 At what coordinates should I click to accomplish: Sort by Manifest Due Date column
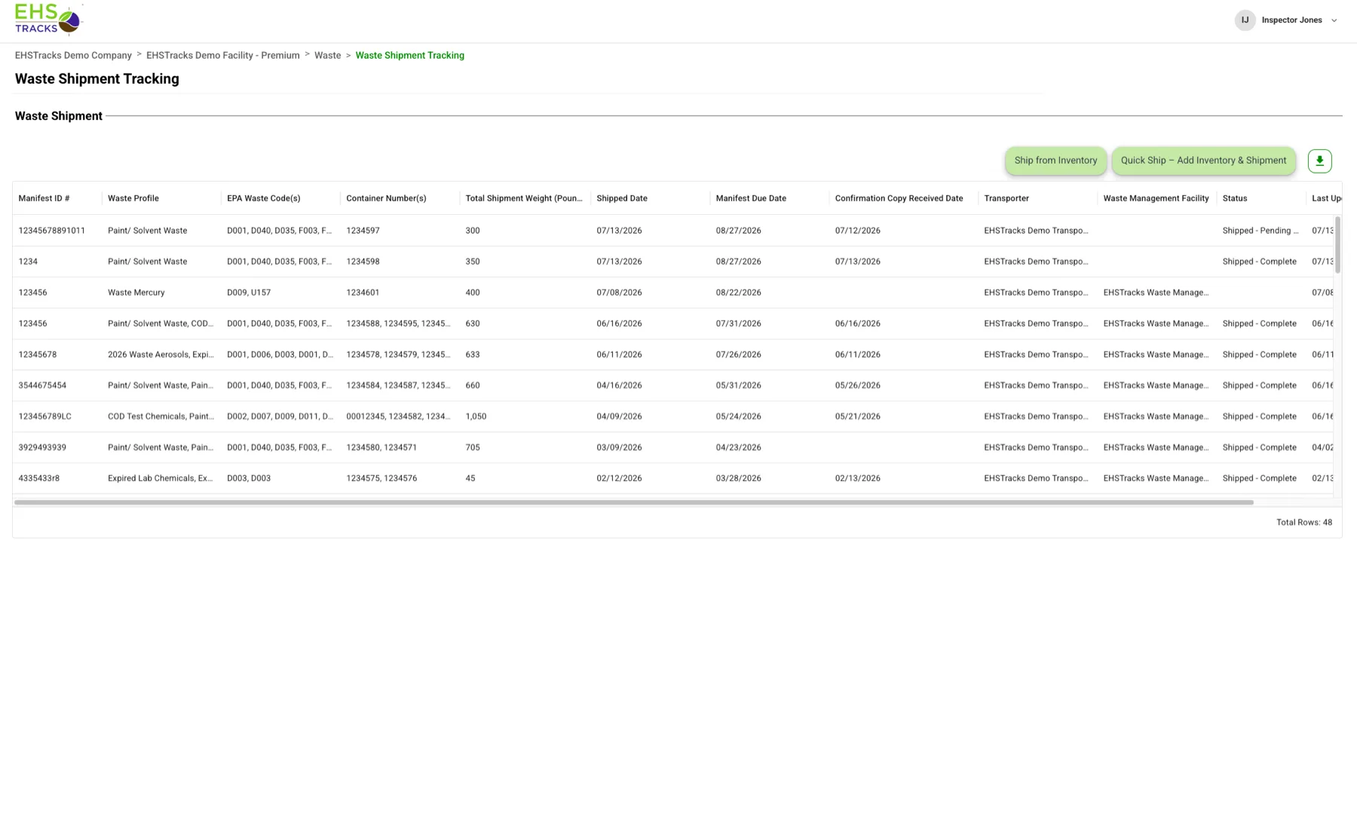pyautogui.click(x=769, y=198)
